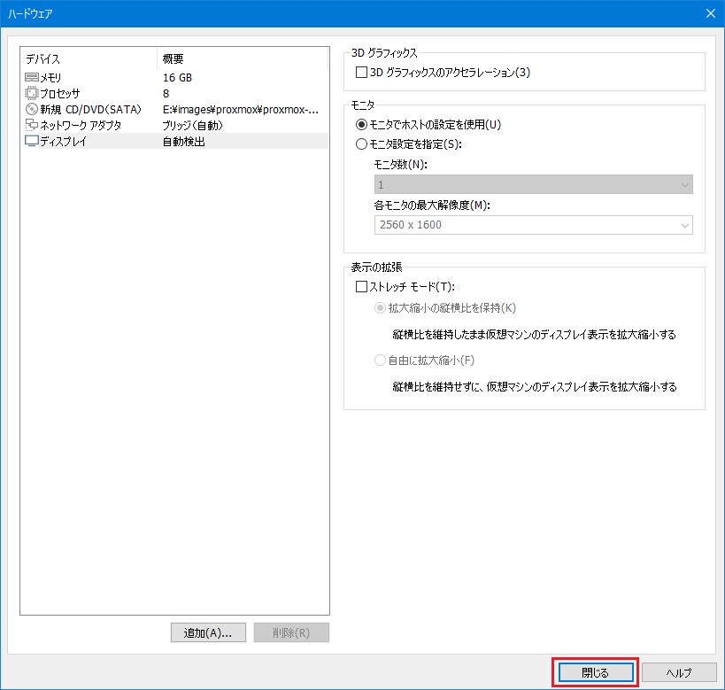Select the ディスプレイ row label
Screen dimensions: 725x690
click(63, 142)
